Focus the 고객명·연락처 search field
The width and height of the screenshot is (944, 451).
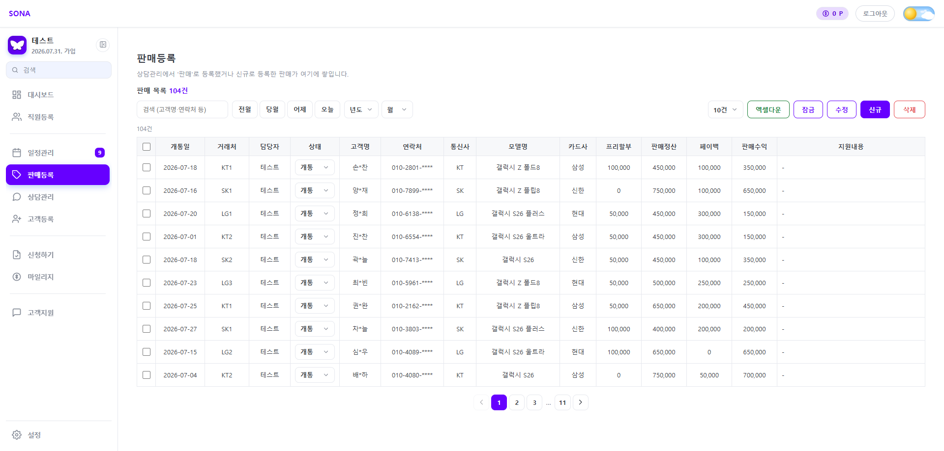pyautogui.click(x=182, y=109)
